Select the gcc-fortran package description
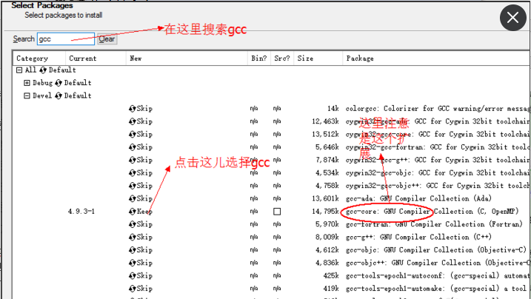Image resolution: width=531 pixels, height=299 pixels. pos(434,224)
